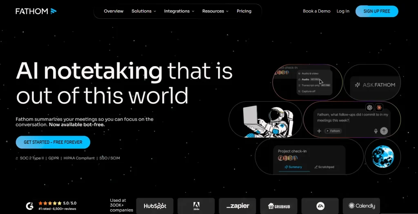
Task: Expand the Solutions menu
Action: 144,11
